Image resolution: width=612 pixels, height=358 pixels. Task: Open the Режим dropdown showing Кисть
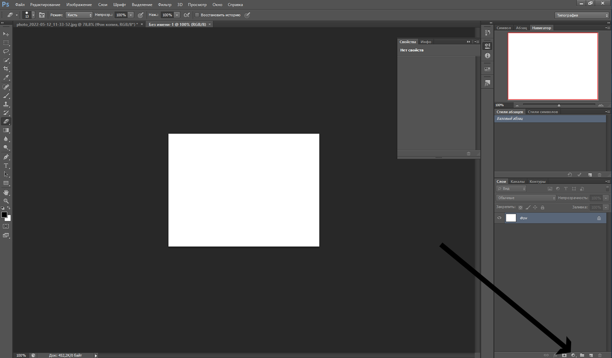[79, 15]
